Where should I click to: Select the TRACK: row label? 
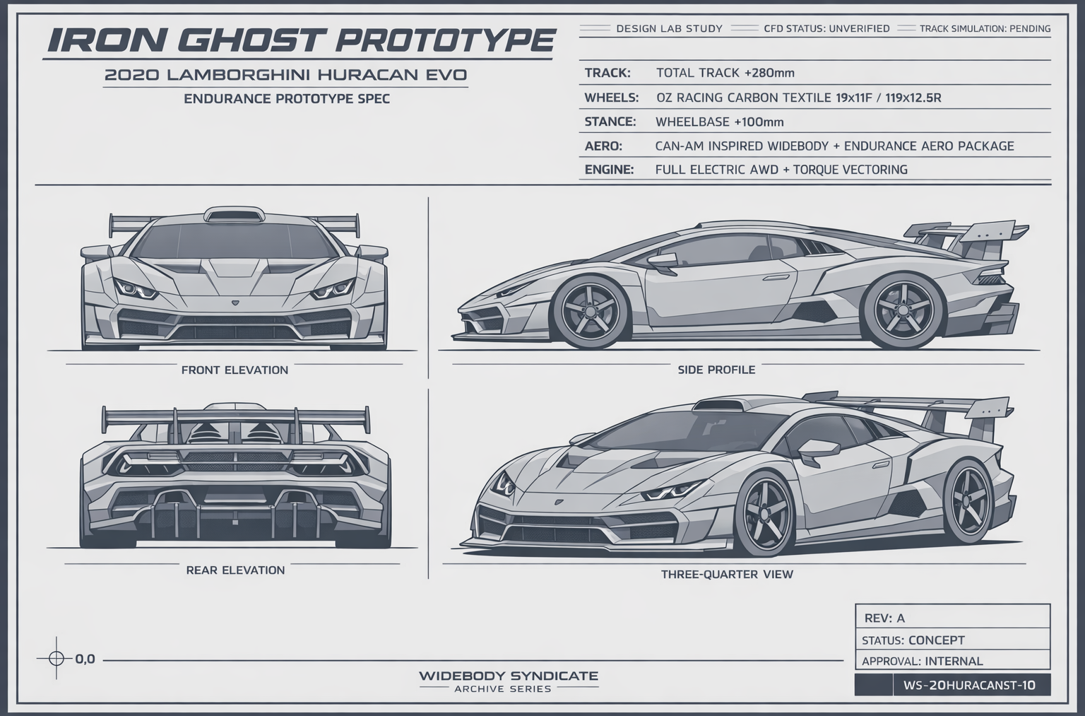(x=607, y=73)
